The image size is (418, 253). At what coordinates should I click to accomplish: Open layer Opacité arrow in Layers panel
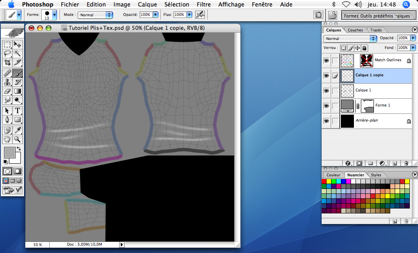pos(413,38)
